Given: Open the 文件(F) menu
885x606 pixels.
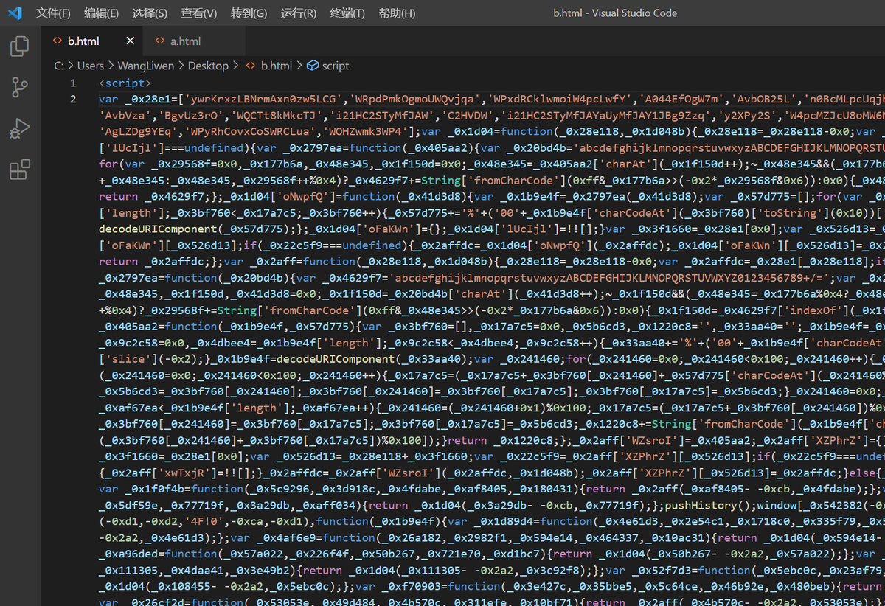Looking at the screenshot, I should pos(54,13).
